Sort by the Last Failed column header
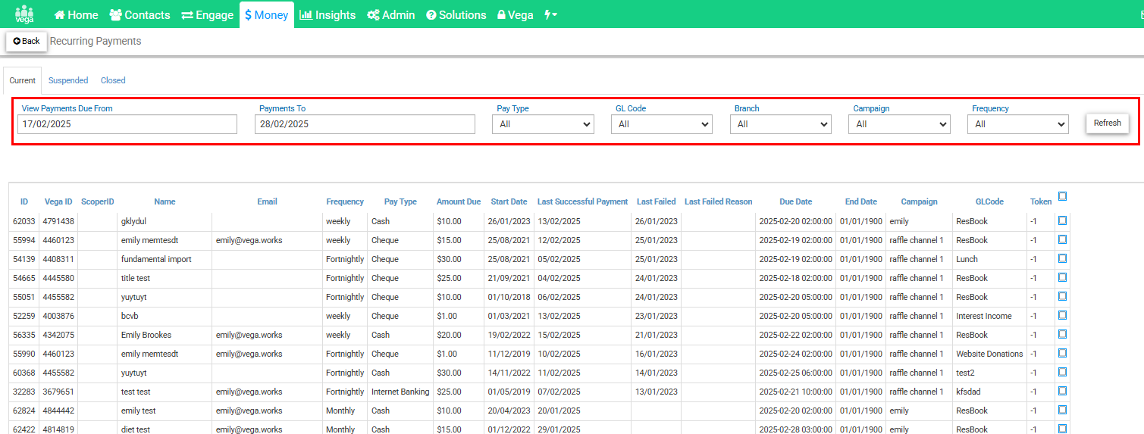Image resolution: width=1144 pixels, height=434 pixels. 657,201
